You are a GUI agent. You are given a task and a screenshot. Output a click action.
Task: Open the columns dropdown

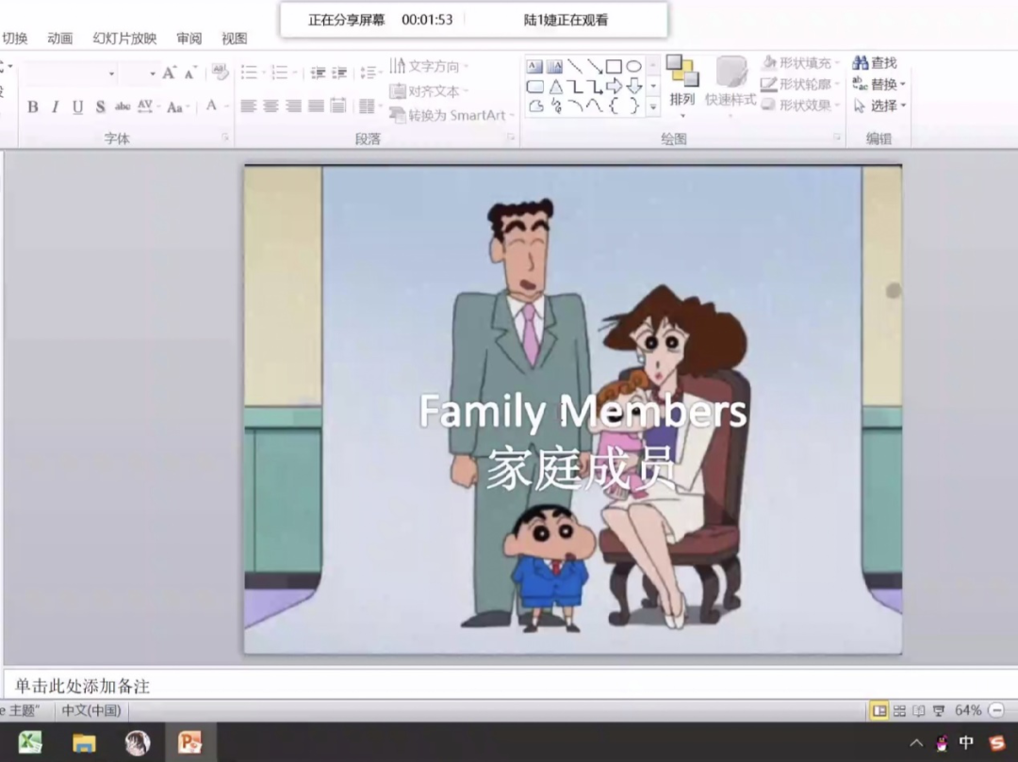tap(369, 105)
